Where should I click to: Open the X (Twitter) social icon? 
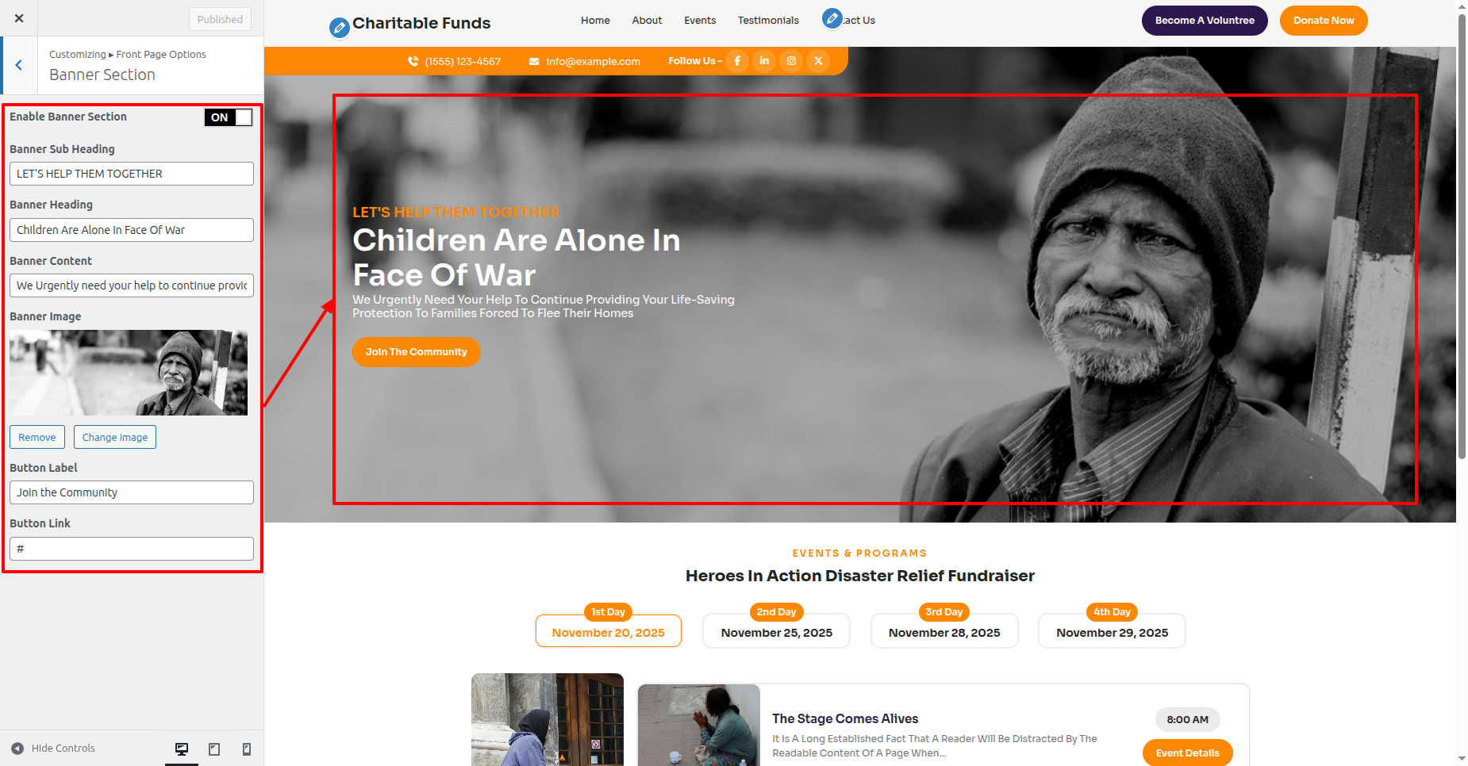tap(818, 61)
